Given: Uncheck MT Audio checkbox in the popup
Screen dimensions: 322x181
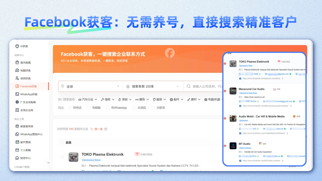Looking at the screenshot, I should (225, 146).
